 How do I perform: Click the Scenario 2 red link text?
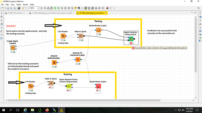point(11,26)
